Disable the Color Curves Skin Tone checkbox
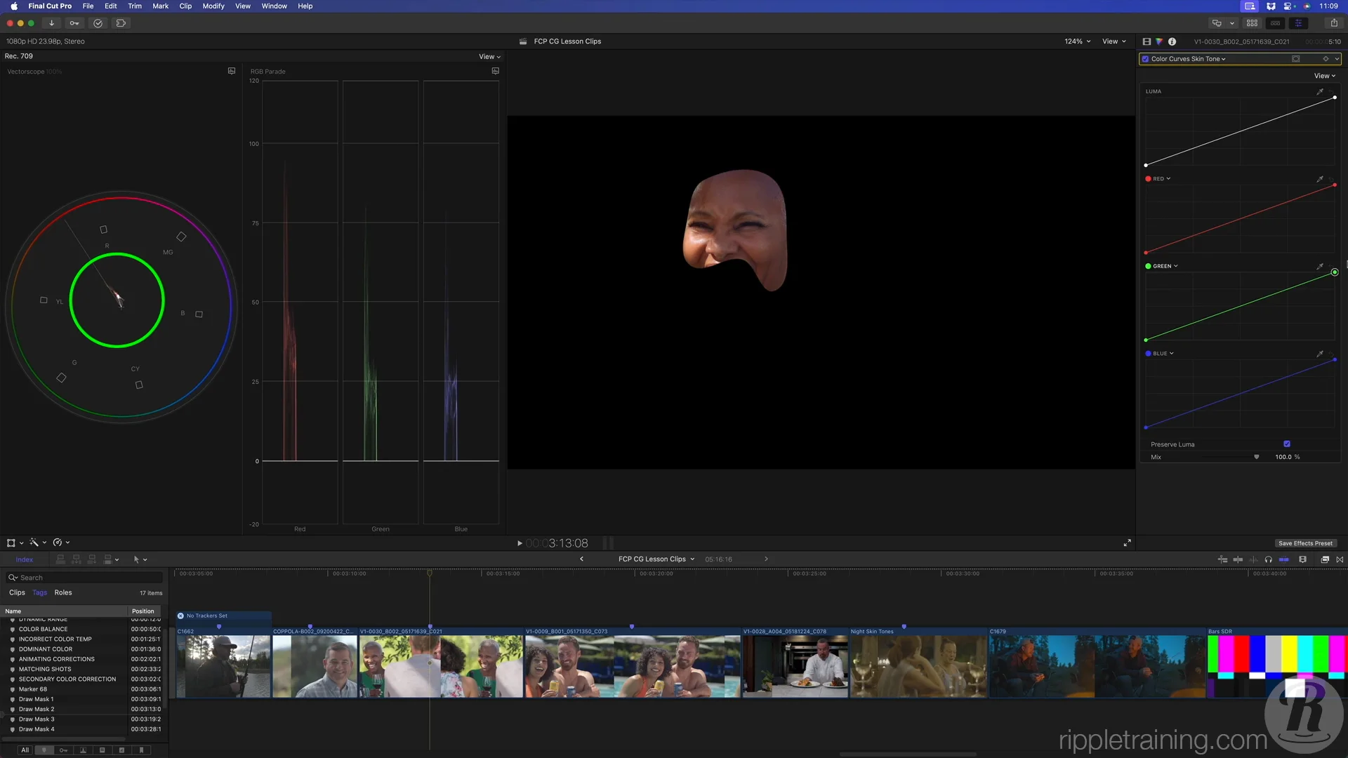This screenshot has height=758, width=1348. pos(1146,59)
